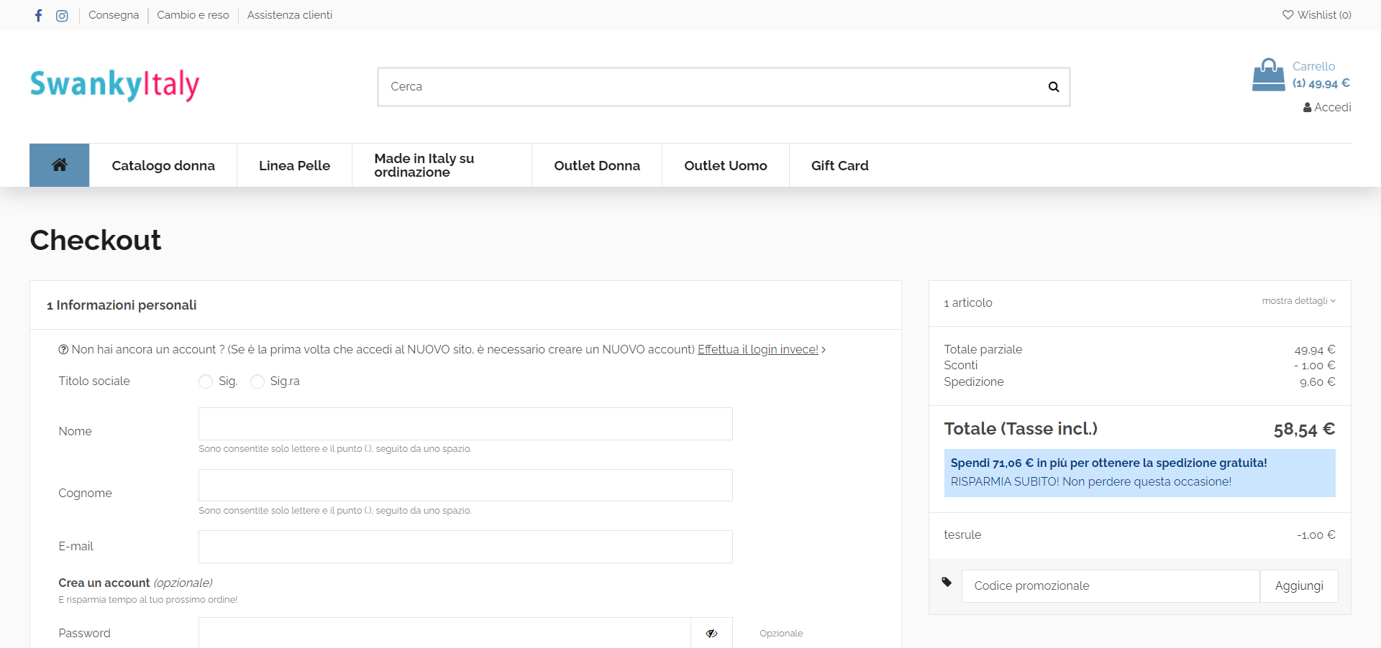Click the 'Spedizione' row label
The width and height of the screenshot is (1381, 648).
click(973, 381)
